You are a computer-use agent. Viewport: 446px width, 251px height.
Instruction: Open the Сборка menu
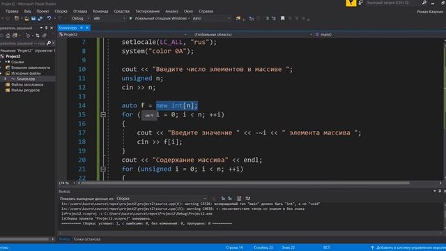click(x=61, y=11)
